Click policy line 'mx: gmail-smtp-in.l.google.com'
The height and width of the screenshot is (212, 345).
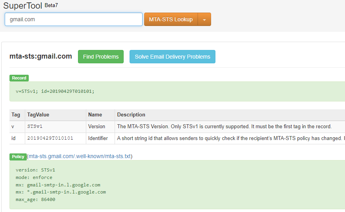coord(58,185)
